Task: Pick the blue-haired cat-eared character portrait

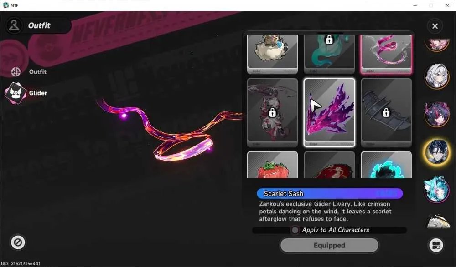Action: [436, 189]
